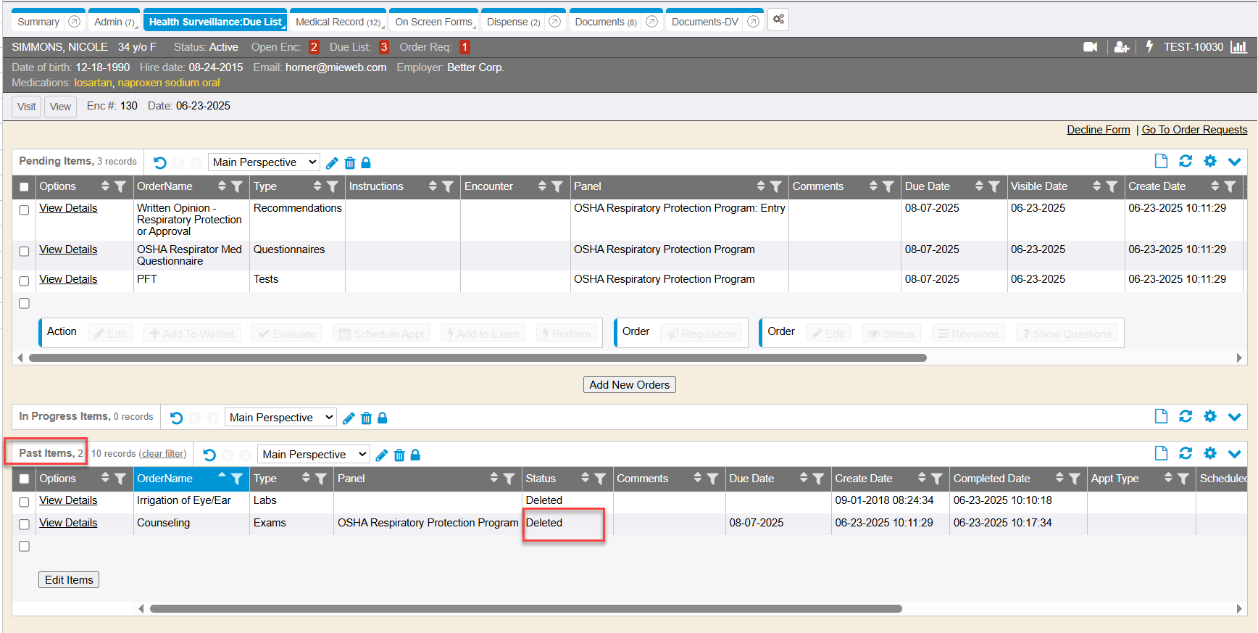Check the PFT row checkbox

tap(24, 281)
